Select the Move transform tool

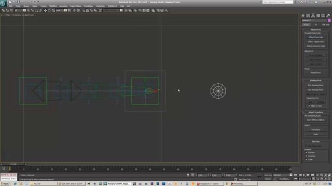pyautogui.click(x=45, y=10)
